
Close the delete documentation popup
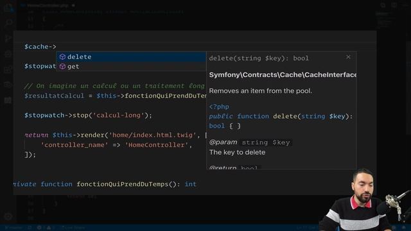click(x=348, y=57)
